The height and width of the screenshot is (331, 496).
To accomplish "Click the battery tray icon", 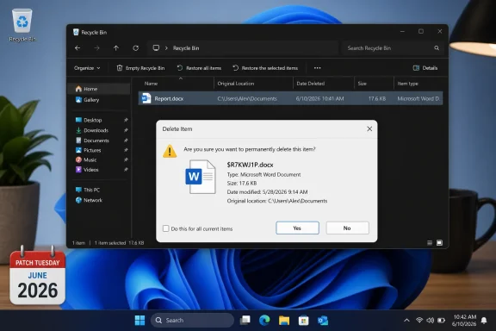I will [441, 321].
